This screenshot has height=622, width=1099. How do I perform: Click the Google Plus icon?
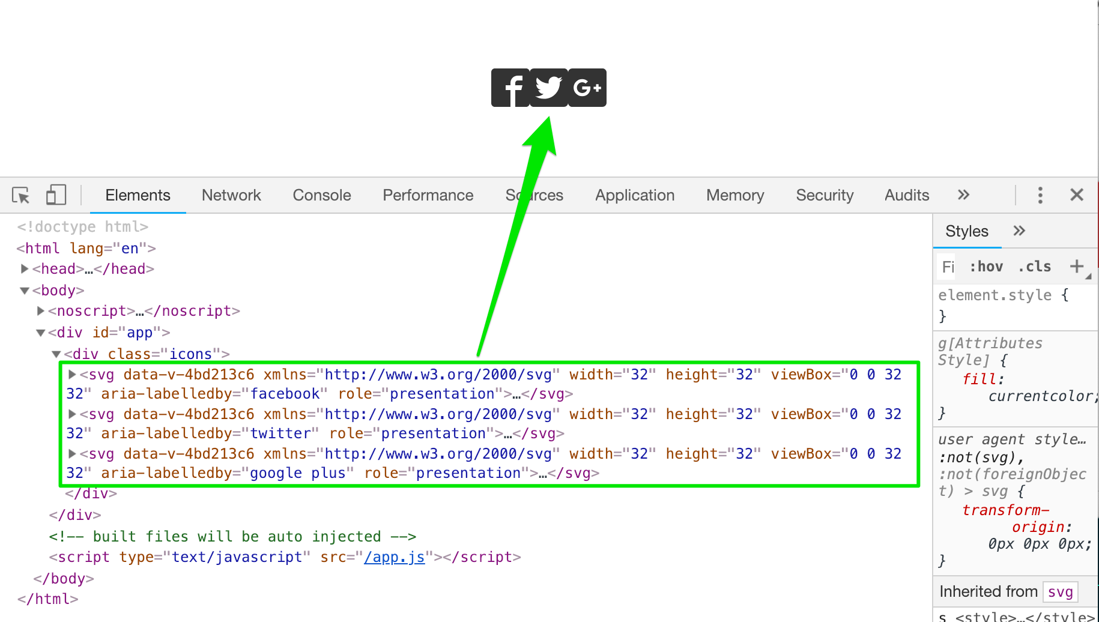pos(587,88)
